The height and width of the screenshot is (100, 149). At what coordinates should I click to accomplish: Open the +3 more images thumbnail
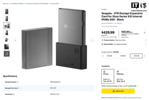point(7,54)
